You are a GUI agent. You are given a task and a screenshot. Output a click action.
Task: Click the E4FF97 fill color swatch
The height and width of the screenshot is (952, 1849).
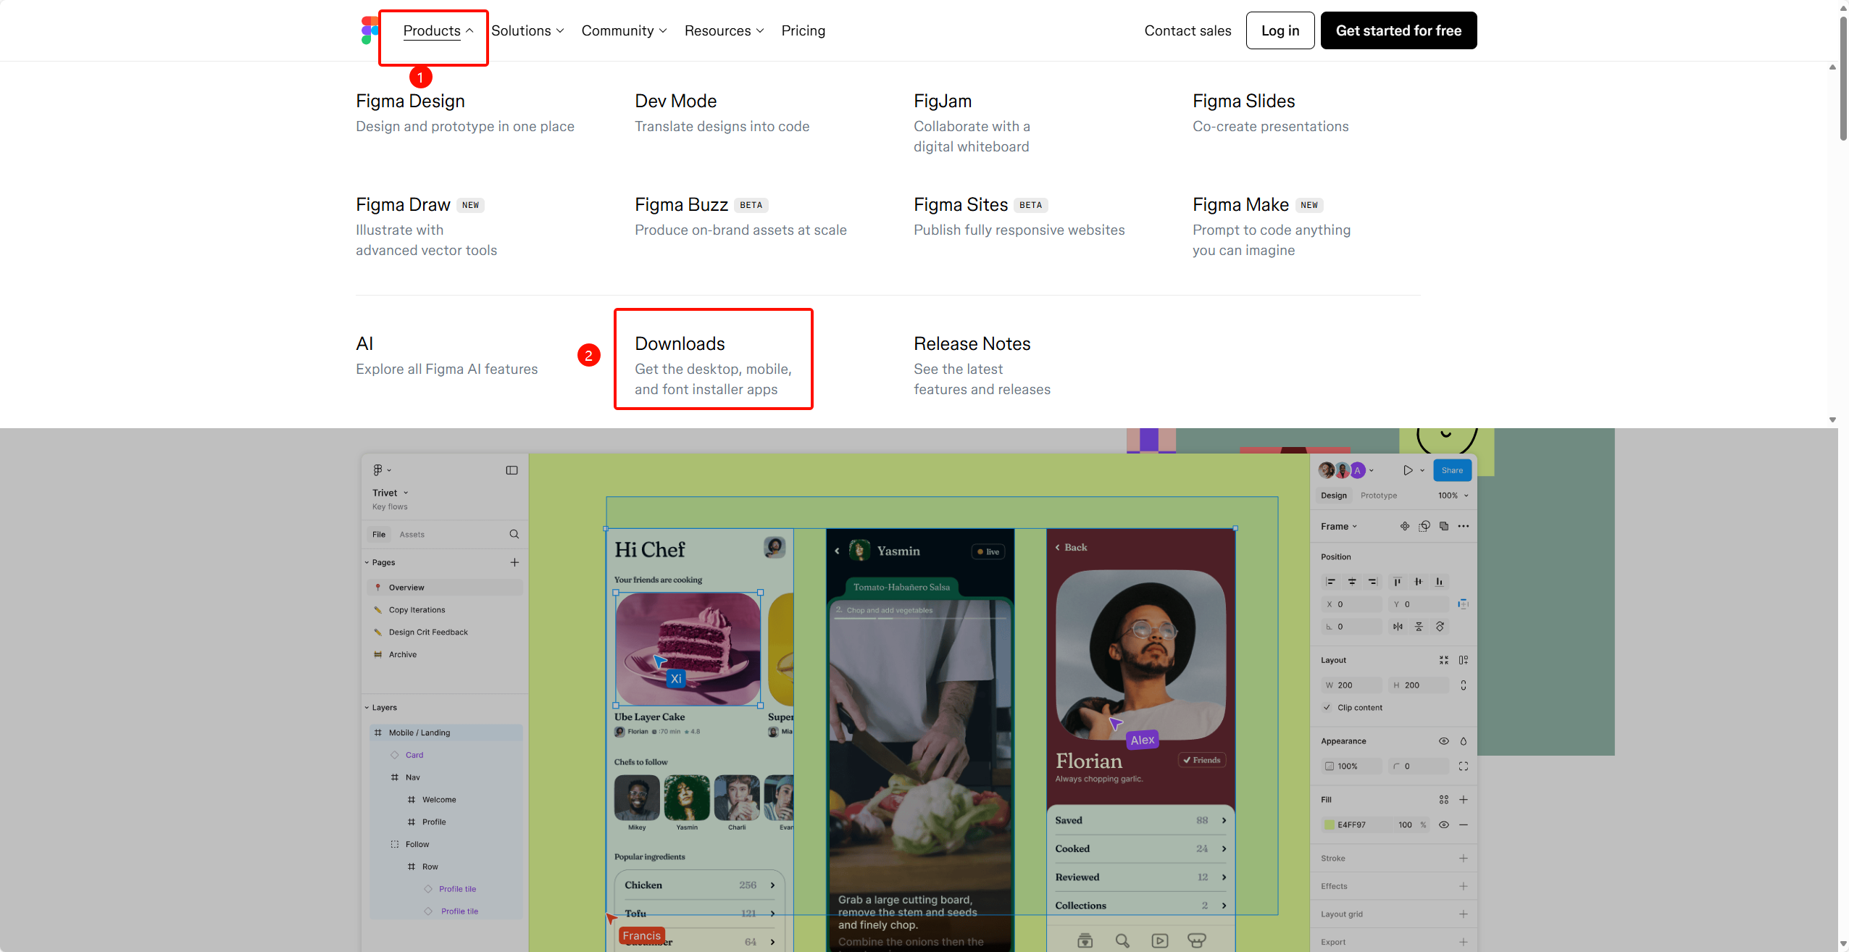click(1329, 825)
